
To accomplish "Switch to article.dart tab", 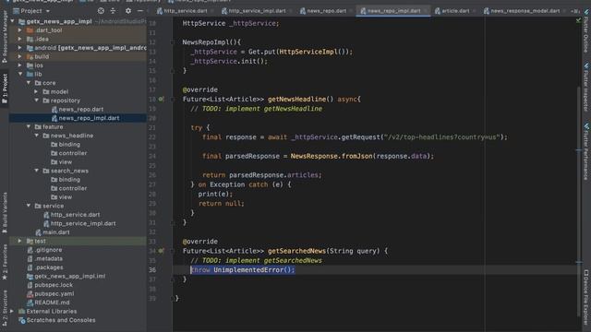I will [x=452, y=11].
